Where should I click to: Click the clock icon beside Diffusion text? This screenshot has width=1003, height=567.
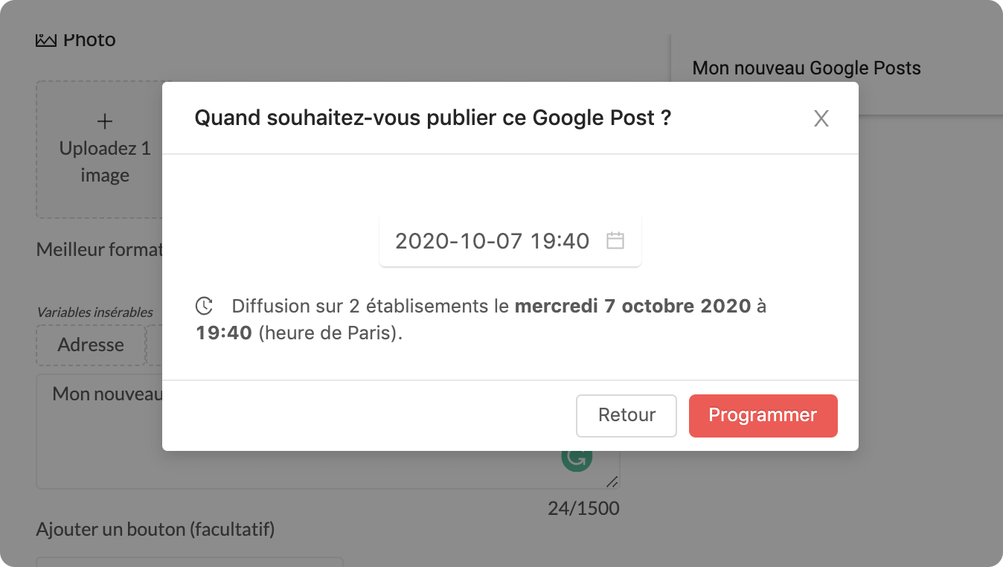click(204, 306)
